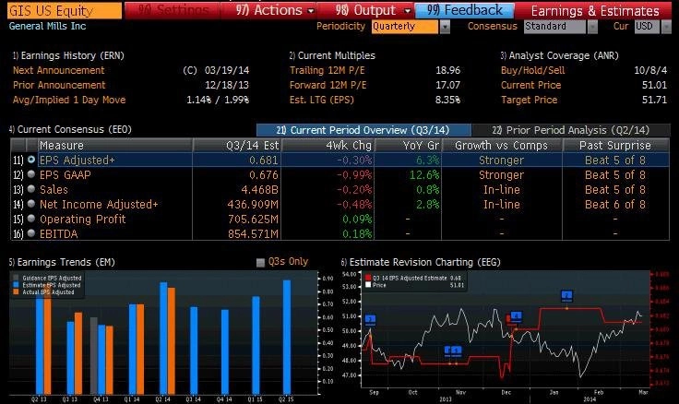The image size is (679, 404).
Task: Click the Next Announcement date 03/19/14
Action: tap(227, 70)
